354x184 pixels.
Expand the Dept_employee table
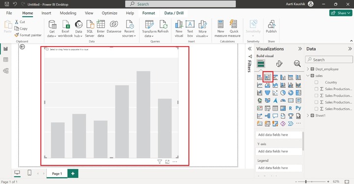308,69
